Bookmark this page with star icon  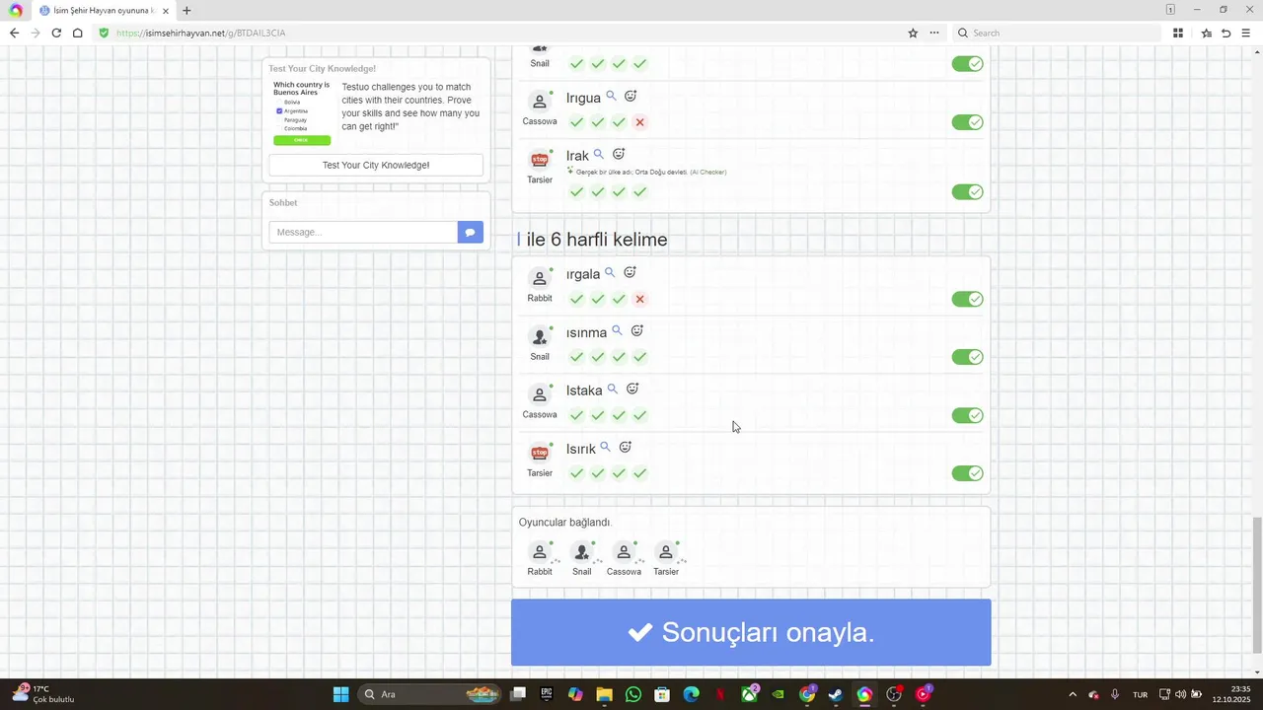(913, 33)
